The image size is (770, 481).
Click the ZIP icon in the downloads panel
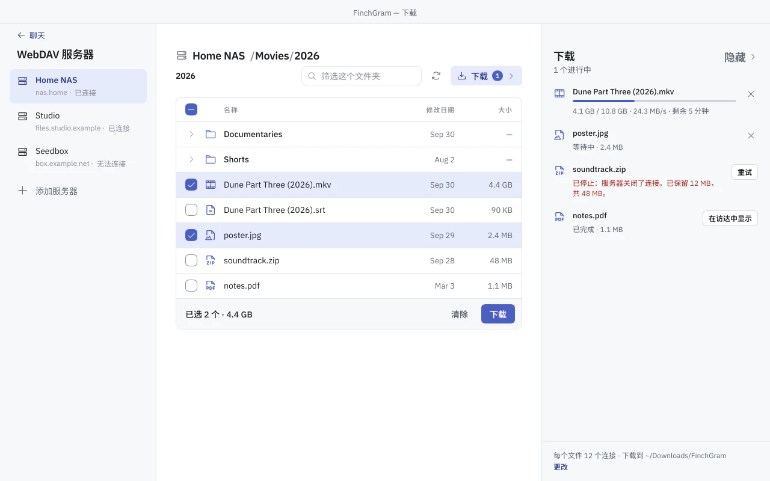[559, 171]
